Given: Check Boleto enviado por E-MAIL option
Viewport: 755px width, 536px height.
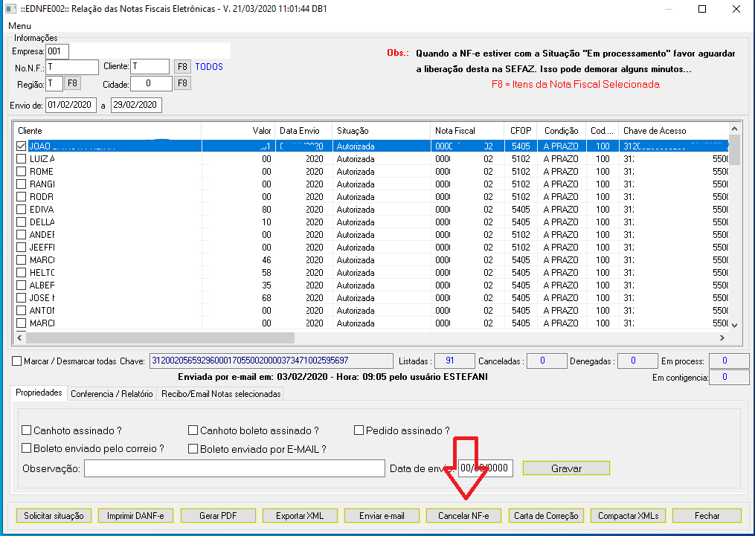Looking at the screenshot, I should (193, 449).
